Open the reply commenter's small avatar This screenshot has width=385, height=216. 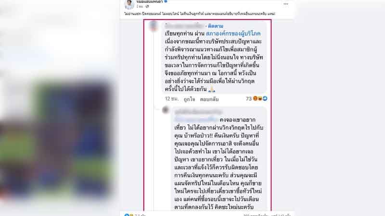166,110
